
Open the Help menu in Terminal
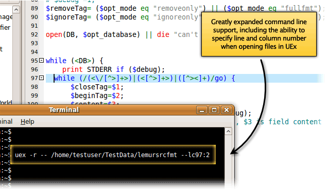click(27, 122)
